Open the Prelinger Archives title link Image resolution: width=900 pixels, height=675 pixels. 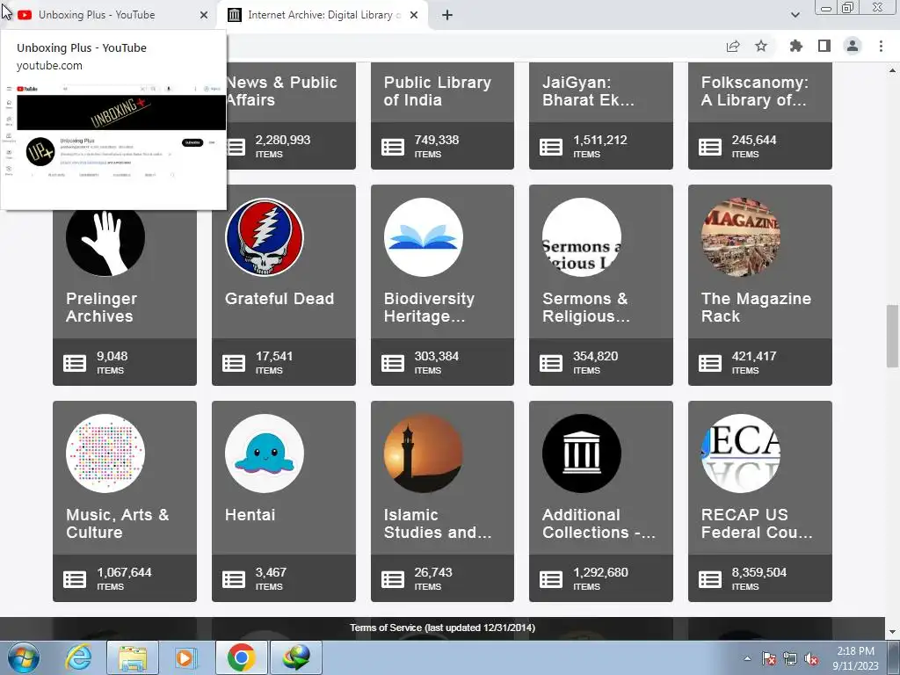point(102,307)
